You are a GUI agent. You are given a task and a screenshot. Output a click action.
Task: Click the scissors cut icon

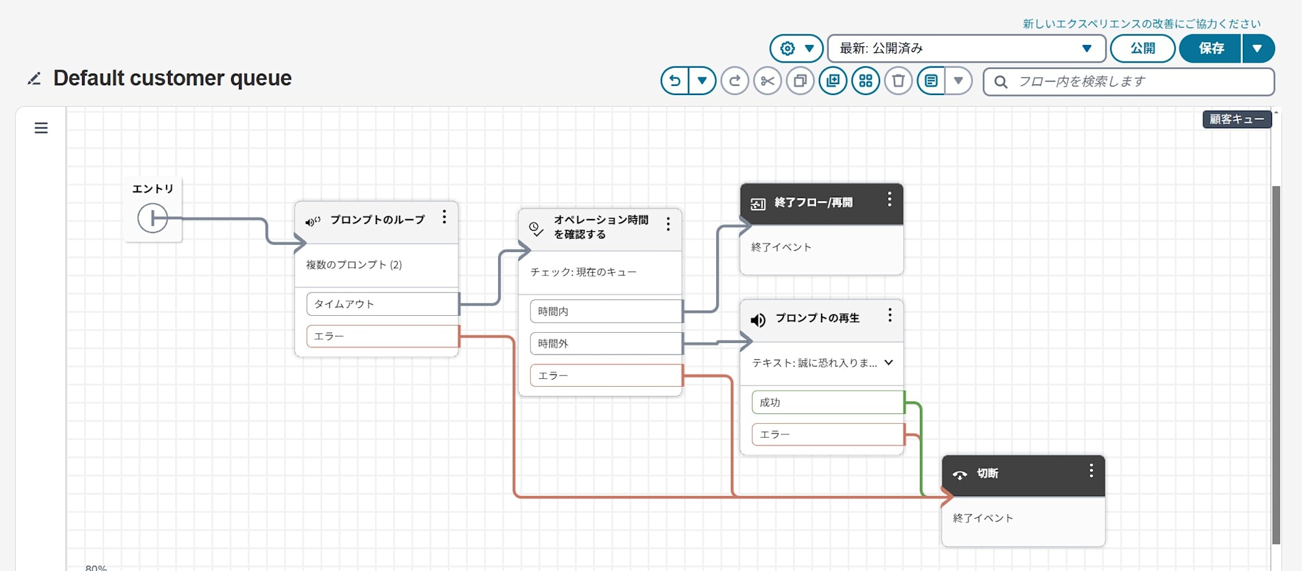[x=768, y=81]
